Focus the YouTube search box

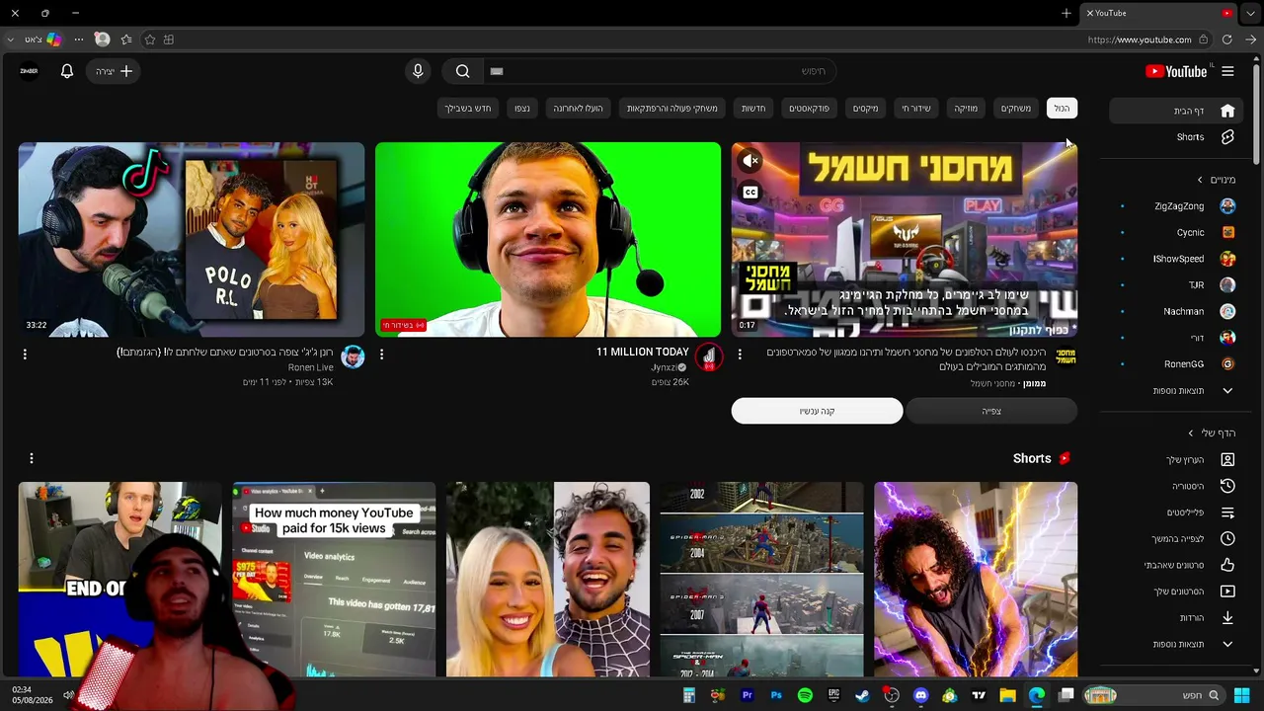[659, 71]
